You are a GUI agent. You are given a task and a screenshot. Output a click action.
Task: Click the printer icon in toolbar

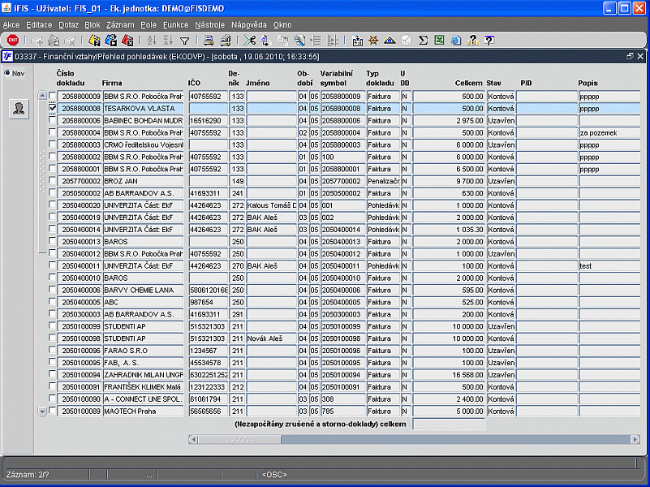tap(209, 41)
